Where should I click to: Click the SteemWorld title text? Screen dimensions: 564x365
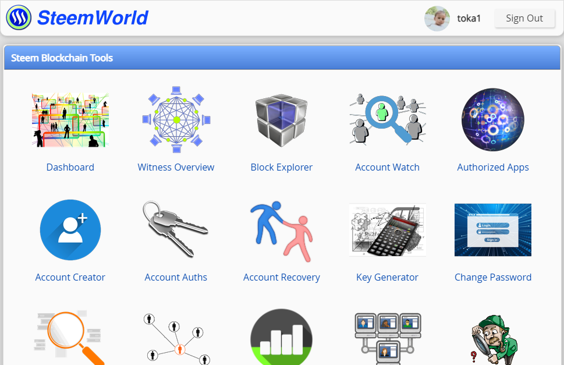click(93, 17)
